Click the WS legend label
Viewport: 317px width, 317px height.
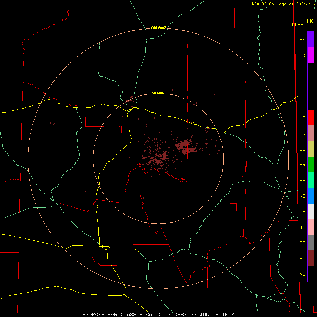pyautogui.click(x=302, y=196)
